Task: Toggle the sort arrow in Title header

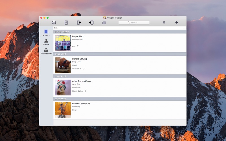Action: 185,28
